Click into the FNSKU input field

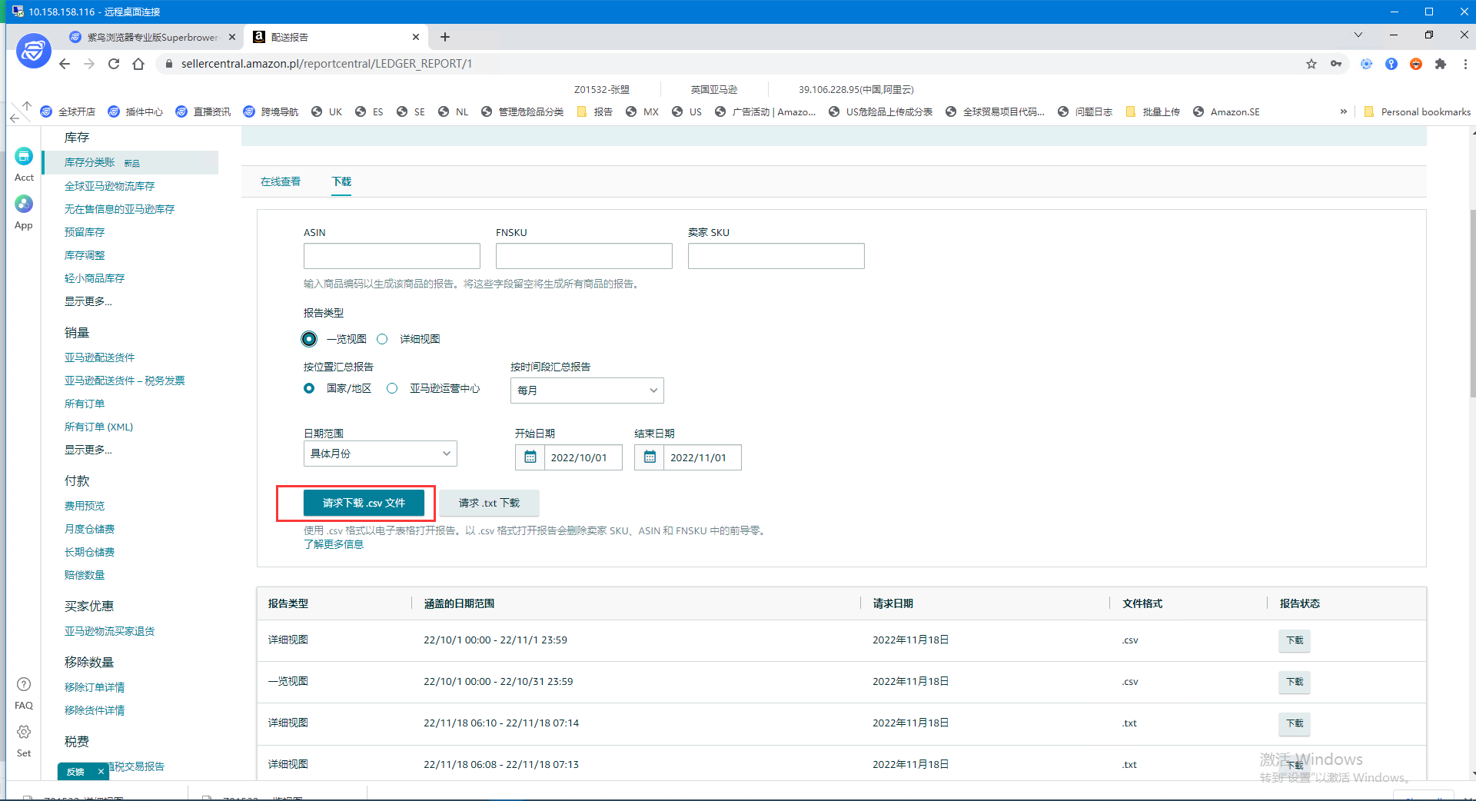click(x=584, y=256)
